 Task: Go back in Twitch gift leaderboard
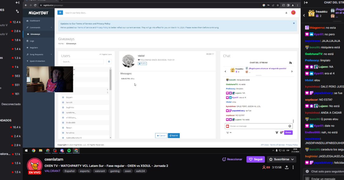pos(304,15)
